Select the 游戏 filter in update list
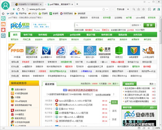Image resolution: width=162 pixels, height=130 pixels. pos(114,111)
